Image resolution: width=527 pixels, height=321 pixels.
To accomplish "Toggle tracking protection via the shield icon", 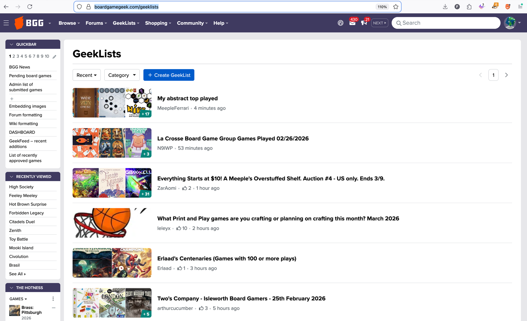I will (79, 7).
